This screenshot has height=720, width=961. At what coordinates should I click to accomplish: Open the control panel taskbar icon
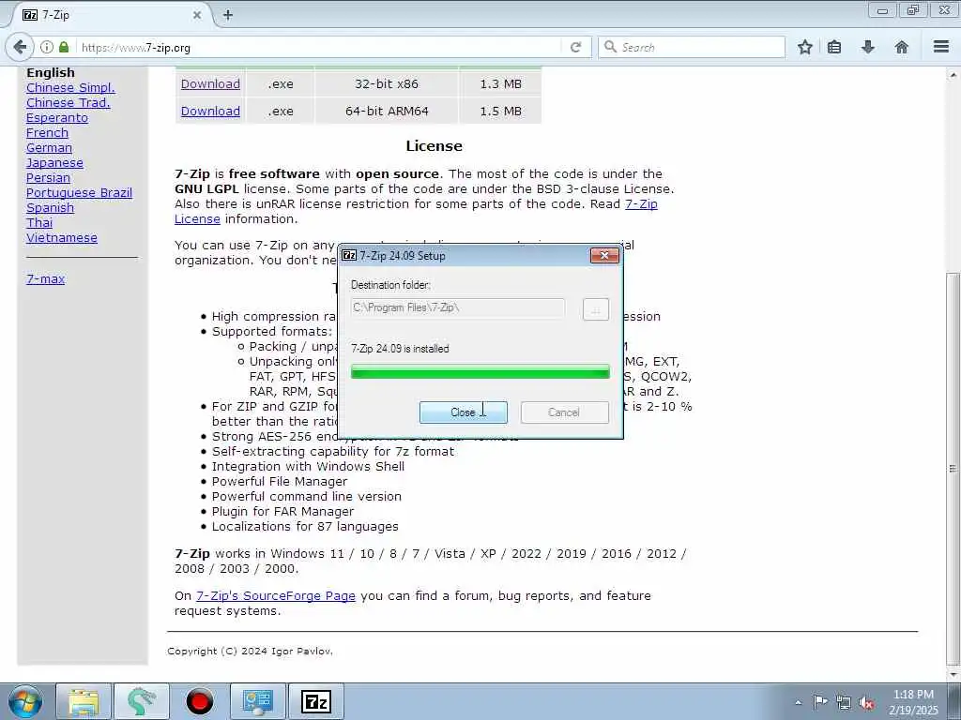coord(257,701)
